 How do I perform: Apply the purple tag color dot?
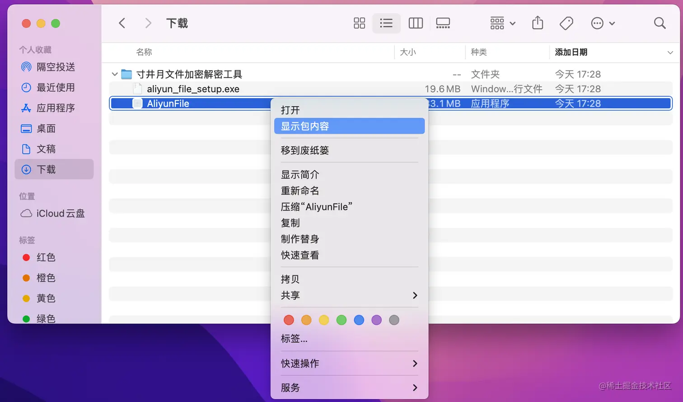(x=376, y=320)
